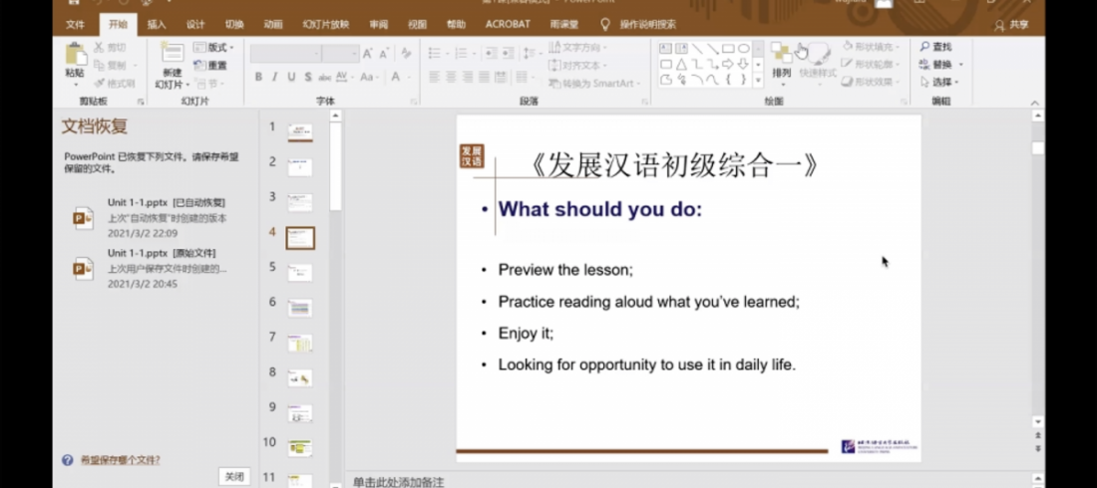Open the Paragraph (段落) dialog launcher
This screenshot has height=488, width=1097.
pos(645,102)
